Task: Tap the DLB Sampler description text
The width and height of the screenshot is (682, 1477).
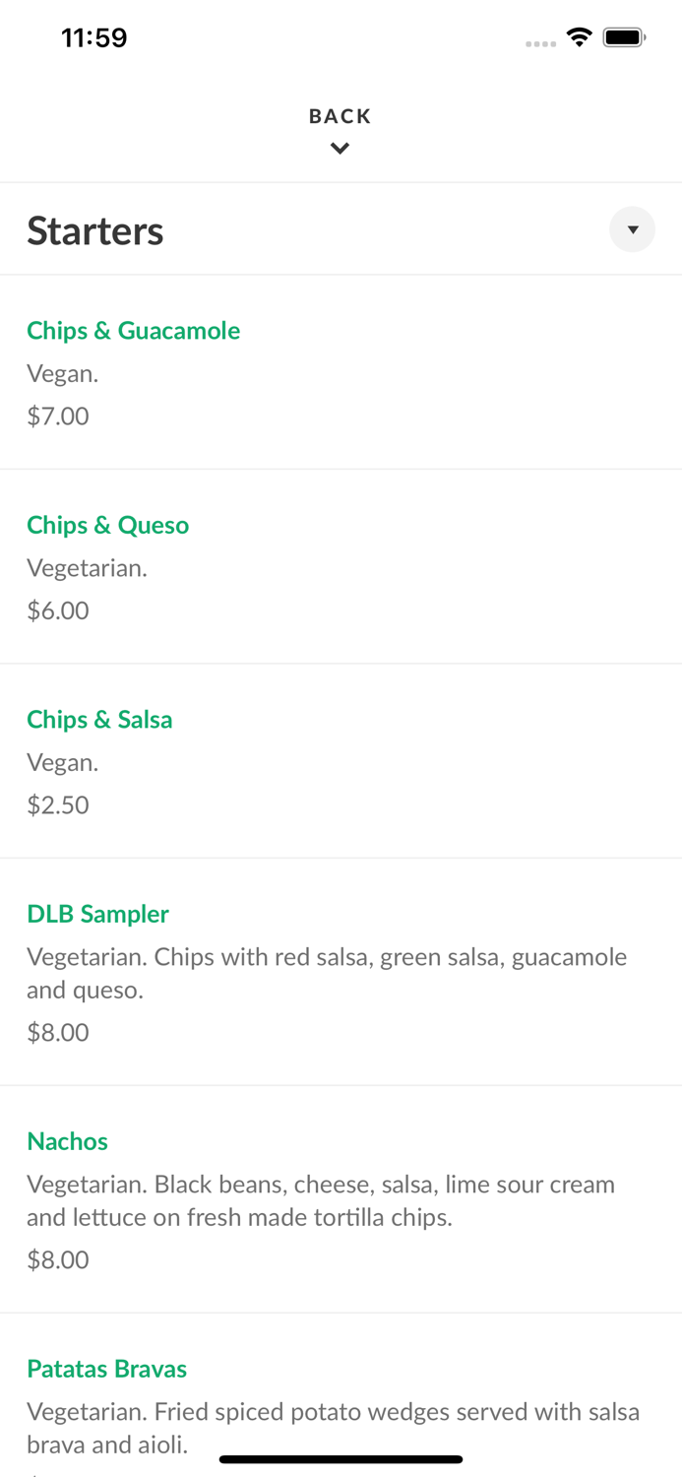Action: point(326,973)
